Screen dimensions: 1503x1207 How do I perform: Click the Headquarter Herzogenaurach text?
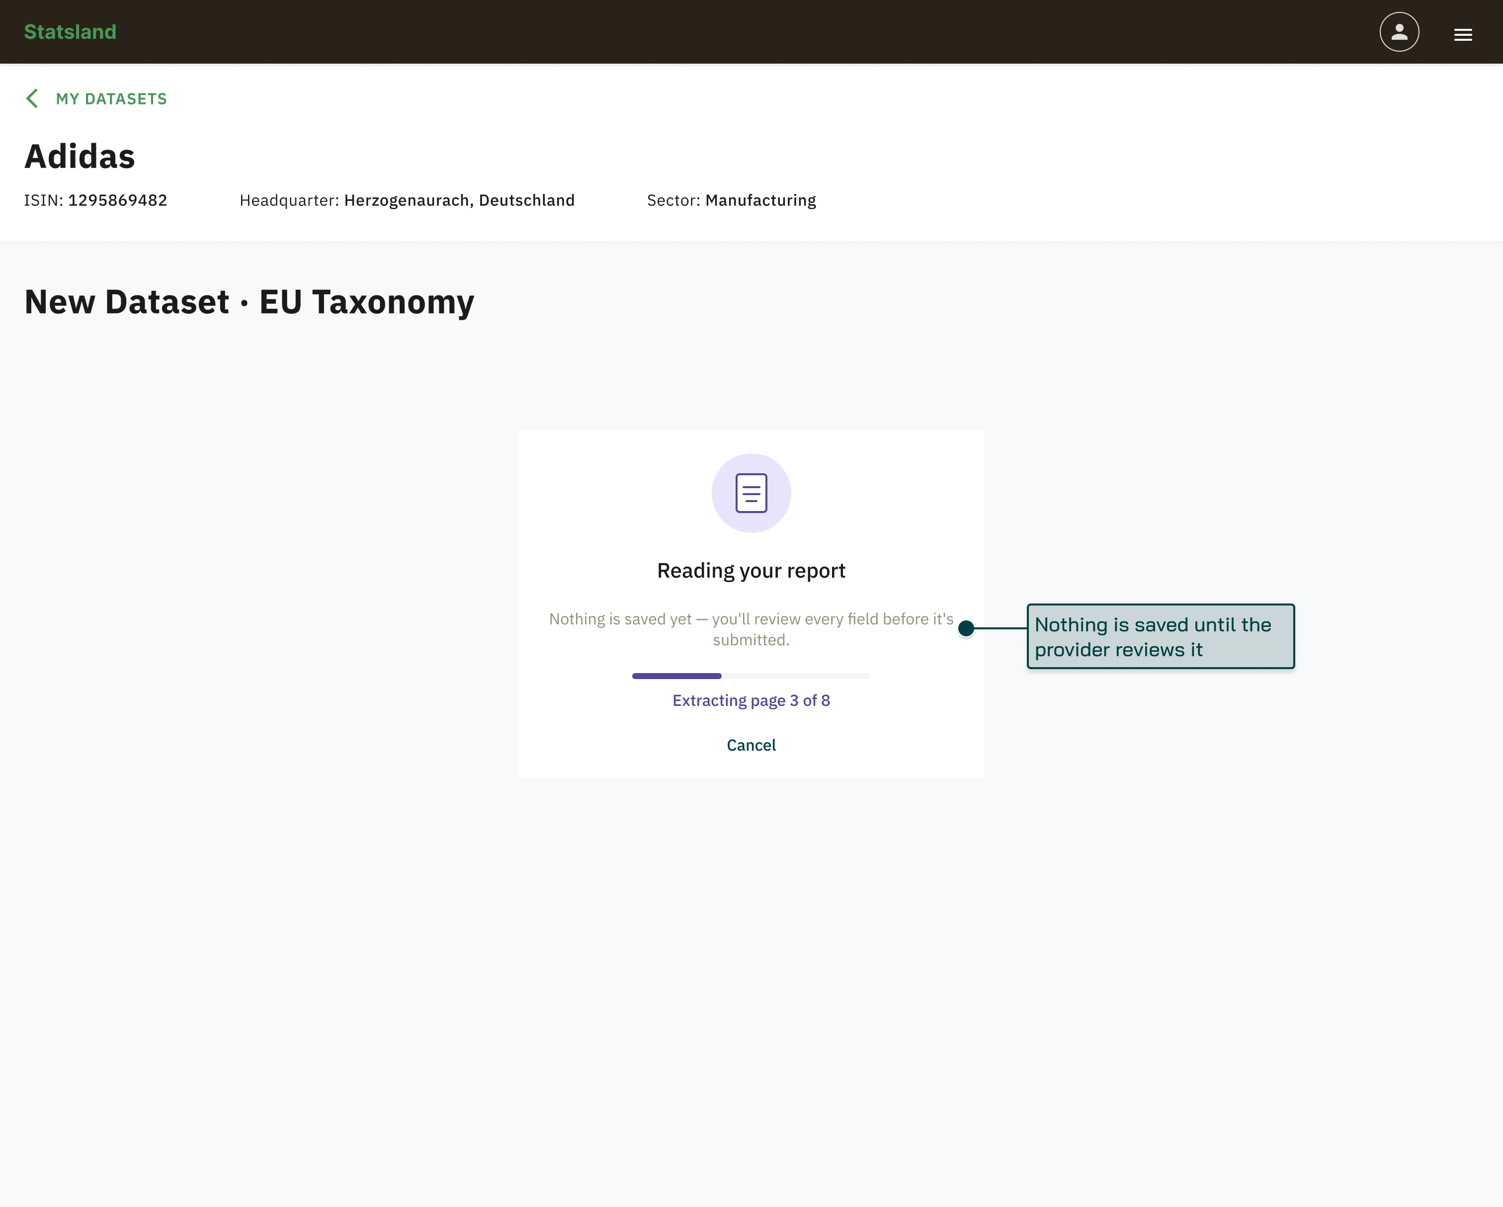click(407, 200)
